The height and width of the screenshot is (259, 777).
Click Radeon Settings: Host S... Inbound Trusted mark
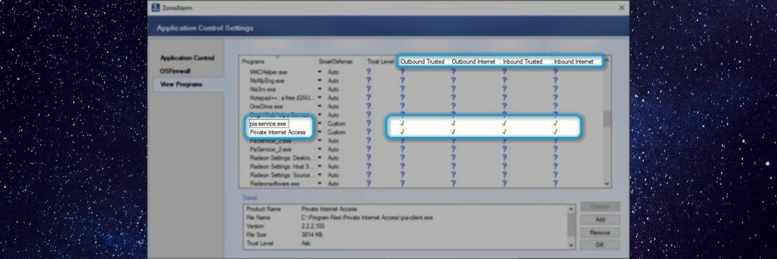(x=504, y=167)
